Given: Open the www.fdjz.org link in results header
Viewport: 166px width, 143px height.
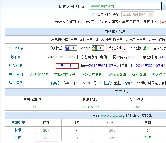Looking at the screenshot, I should coord(113,115).
